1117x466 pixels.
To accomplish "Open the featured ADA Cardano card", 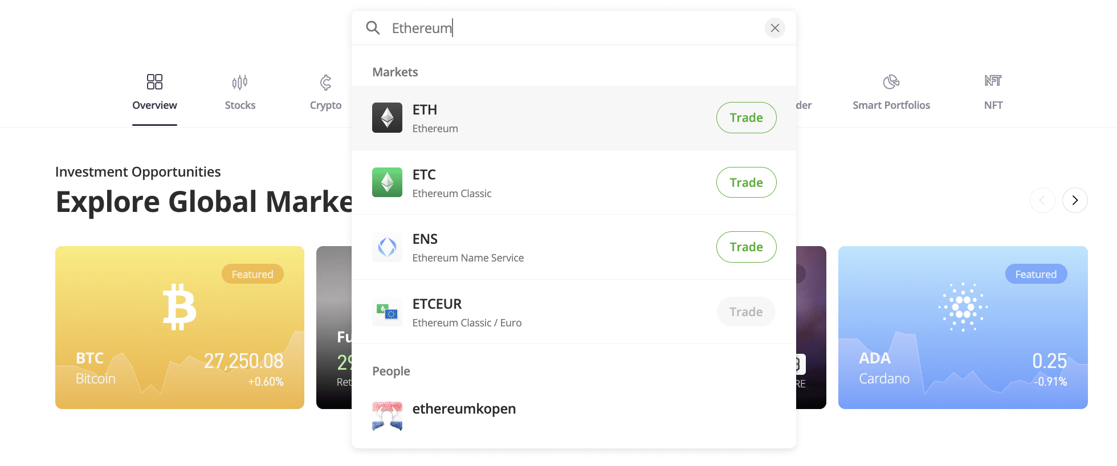I will [x=963, y=328].
